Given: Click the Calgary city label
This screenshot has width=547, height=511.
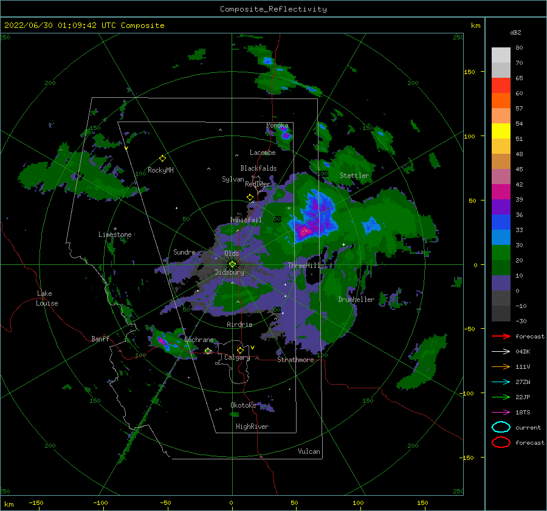Looking at the screenshot, I should pos(237,357).
